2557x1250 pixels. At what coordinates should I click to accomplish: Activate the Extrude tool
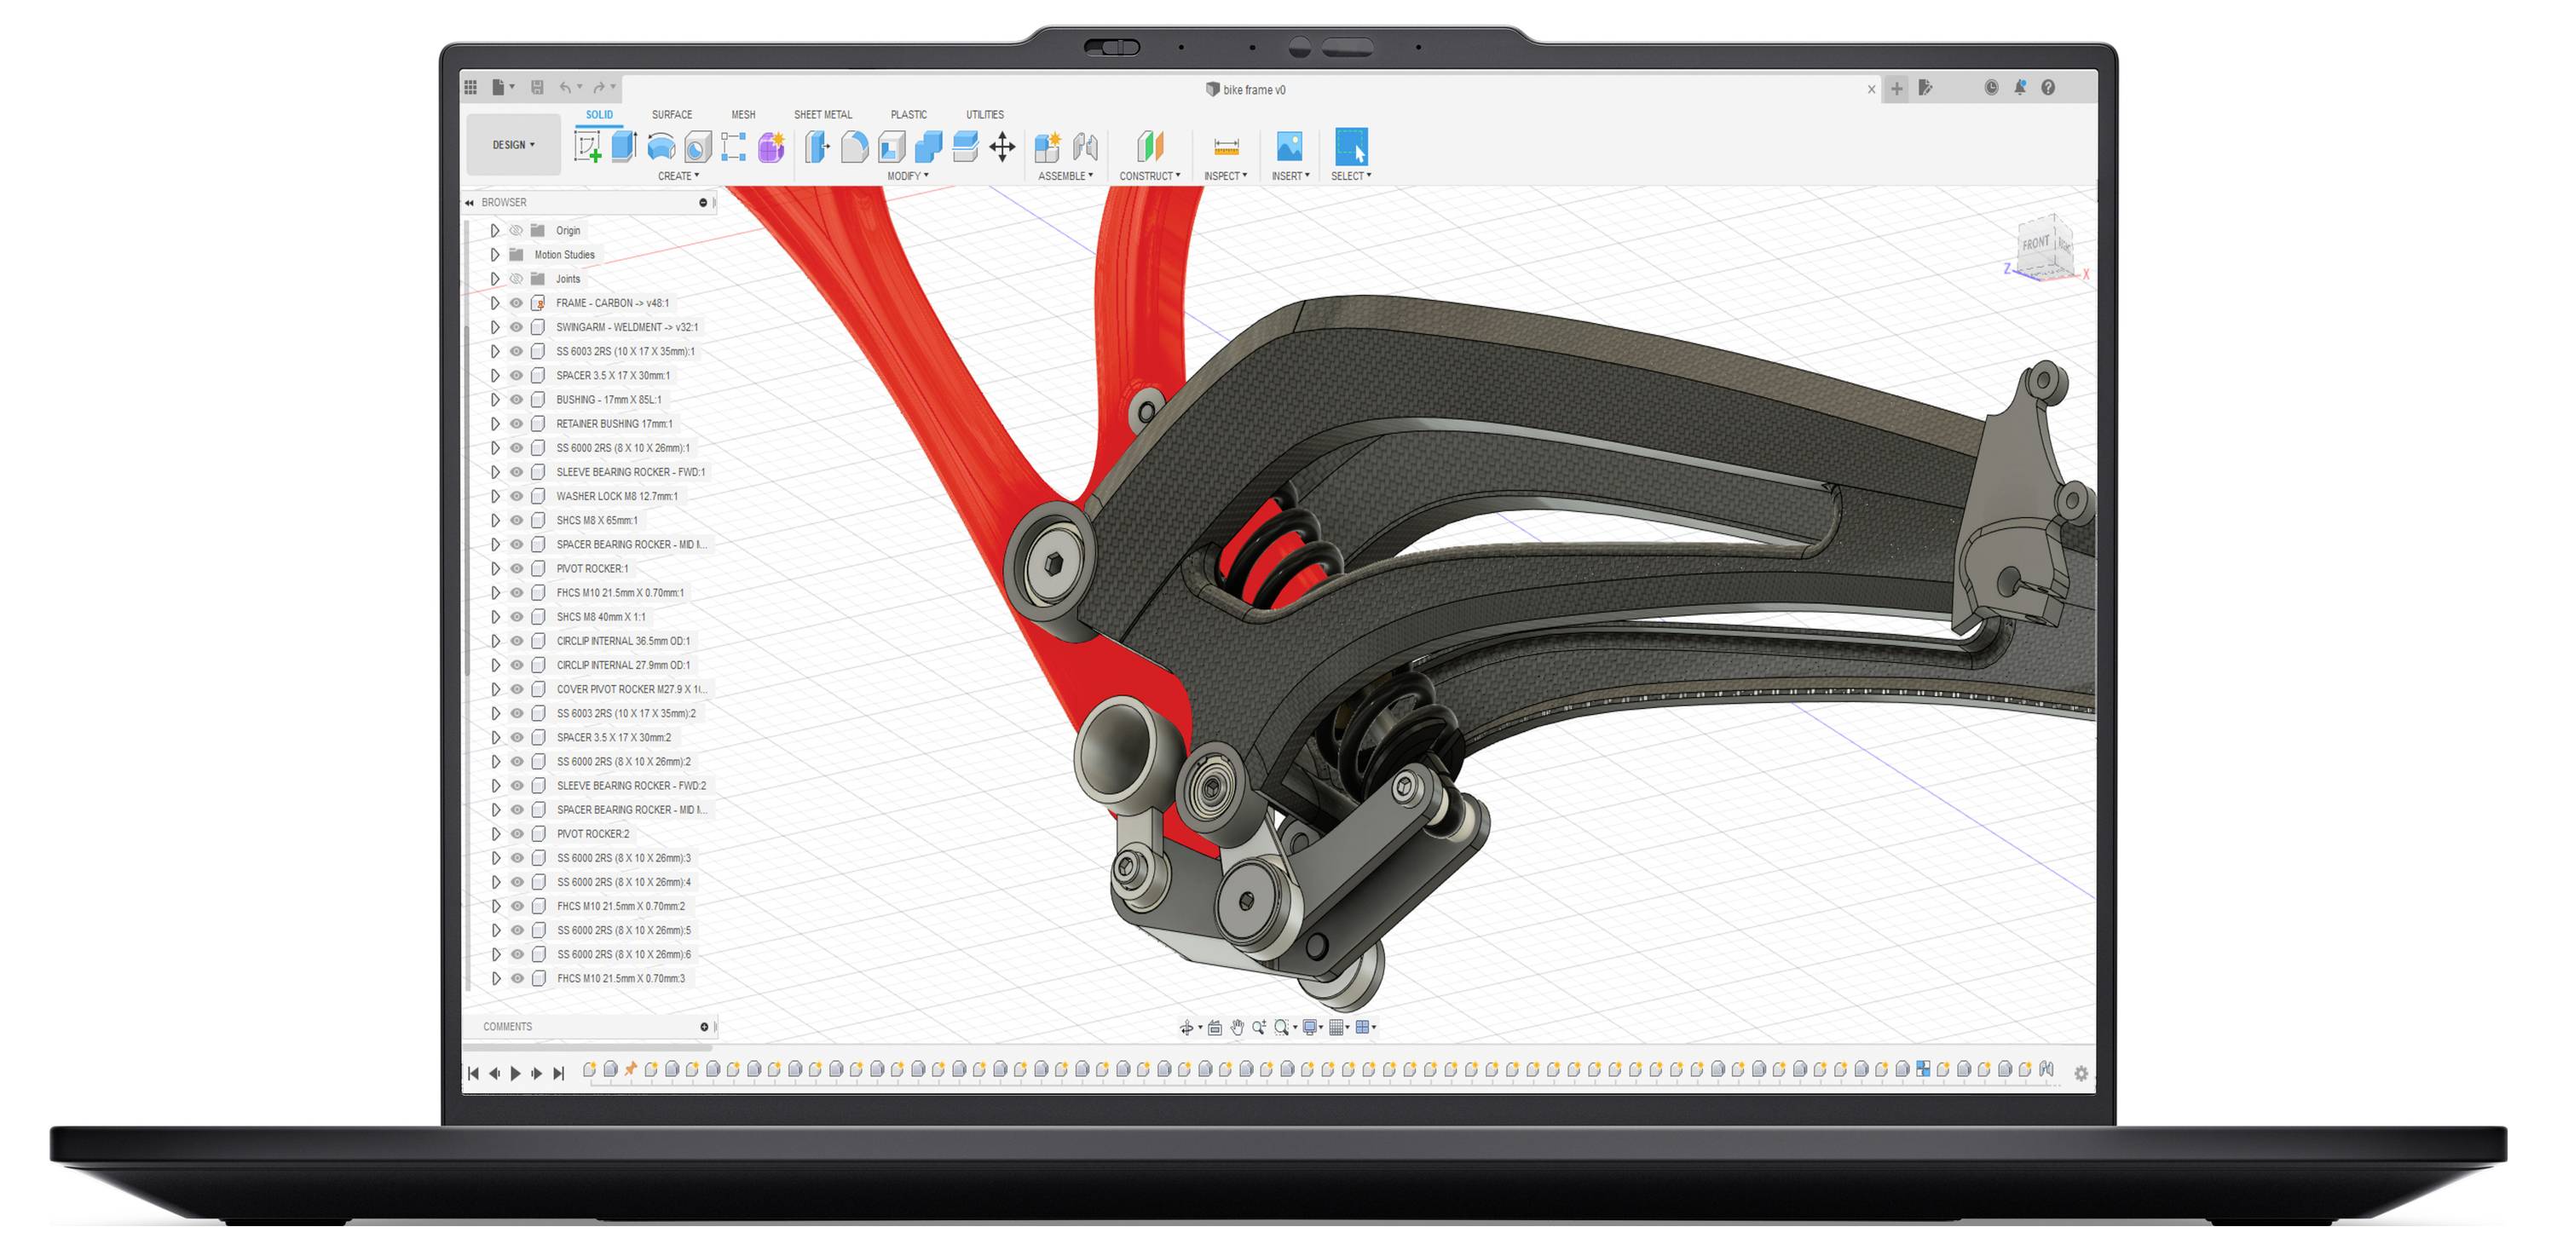click(x=623, y=147)
